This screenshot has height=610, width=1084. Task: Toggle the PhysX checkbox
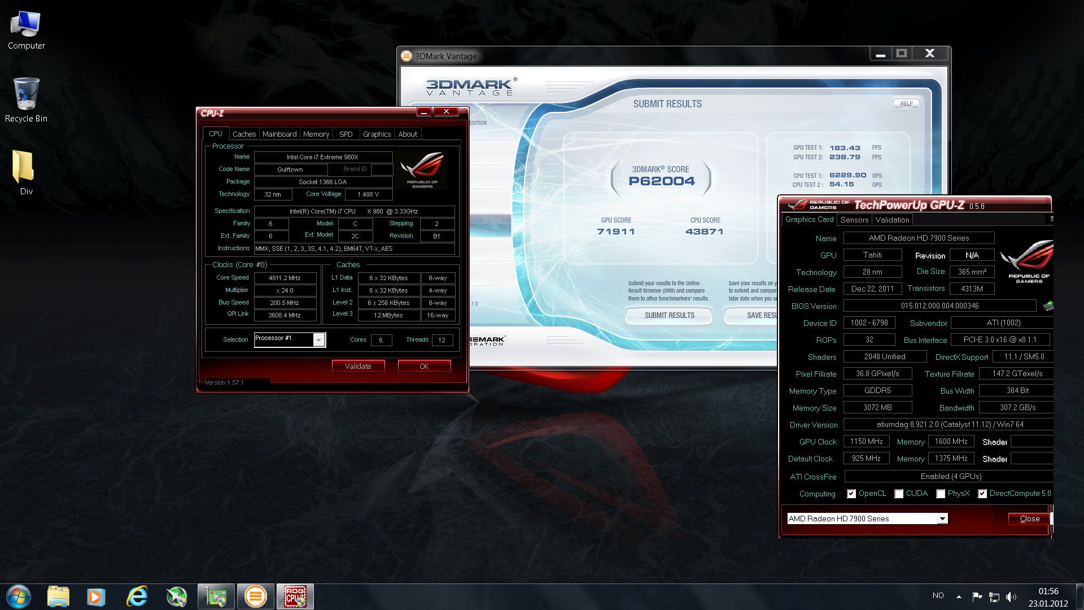(941, 494)
